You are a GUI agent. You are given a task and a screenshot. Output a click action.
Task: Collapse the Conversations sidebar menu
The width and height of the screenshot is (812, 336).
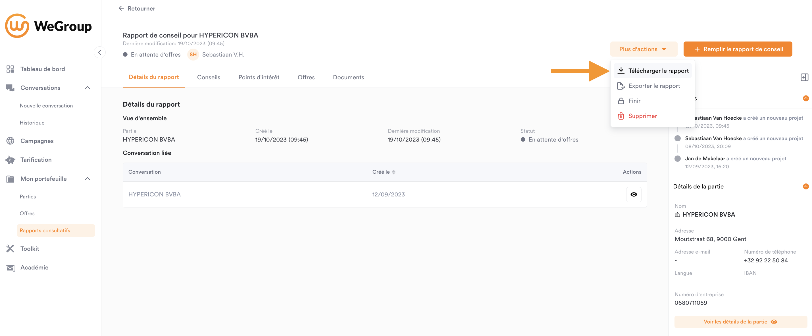[x=88, y=88]
